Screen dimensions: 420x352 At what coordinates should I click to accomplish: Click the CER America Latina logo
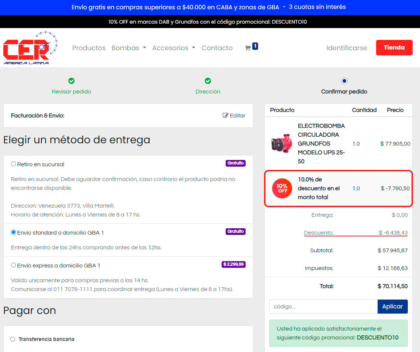point(30,48)
